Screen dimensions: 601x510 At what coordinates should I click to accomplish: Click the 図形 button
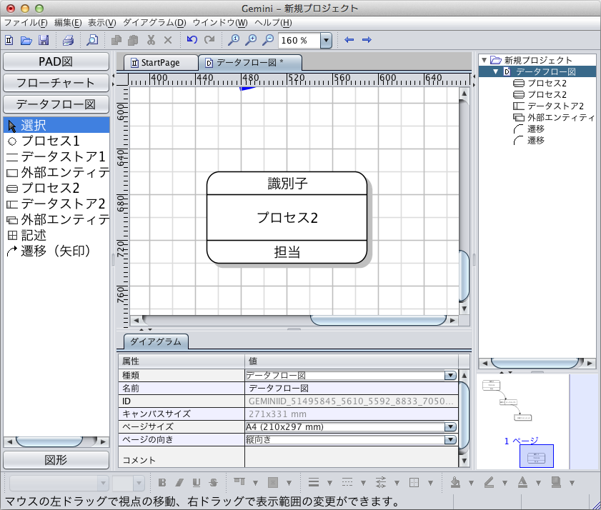(56, 460)
